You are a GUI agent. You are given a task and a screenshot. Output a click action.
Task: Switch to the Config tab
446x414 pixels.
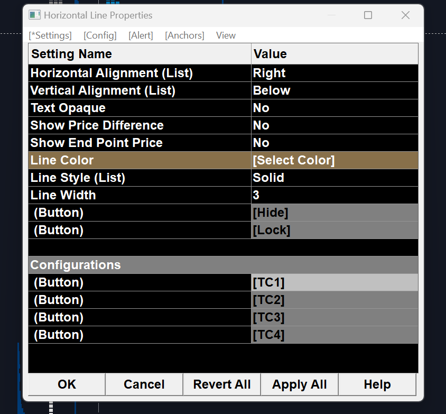(100, 35)
